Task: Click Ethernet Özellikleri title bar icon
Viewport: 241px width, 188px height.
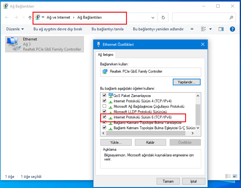Action: (x=99, y=44)
